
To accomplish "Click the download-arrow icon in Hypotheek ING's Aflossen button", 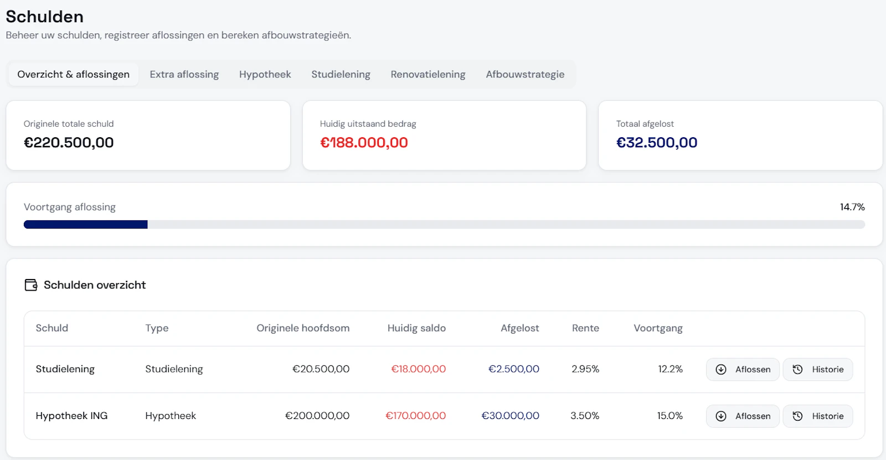I will 721,416.
